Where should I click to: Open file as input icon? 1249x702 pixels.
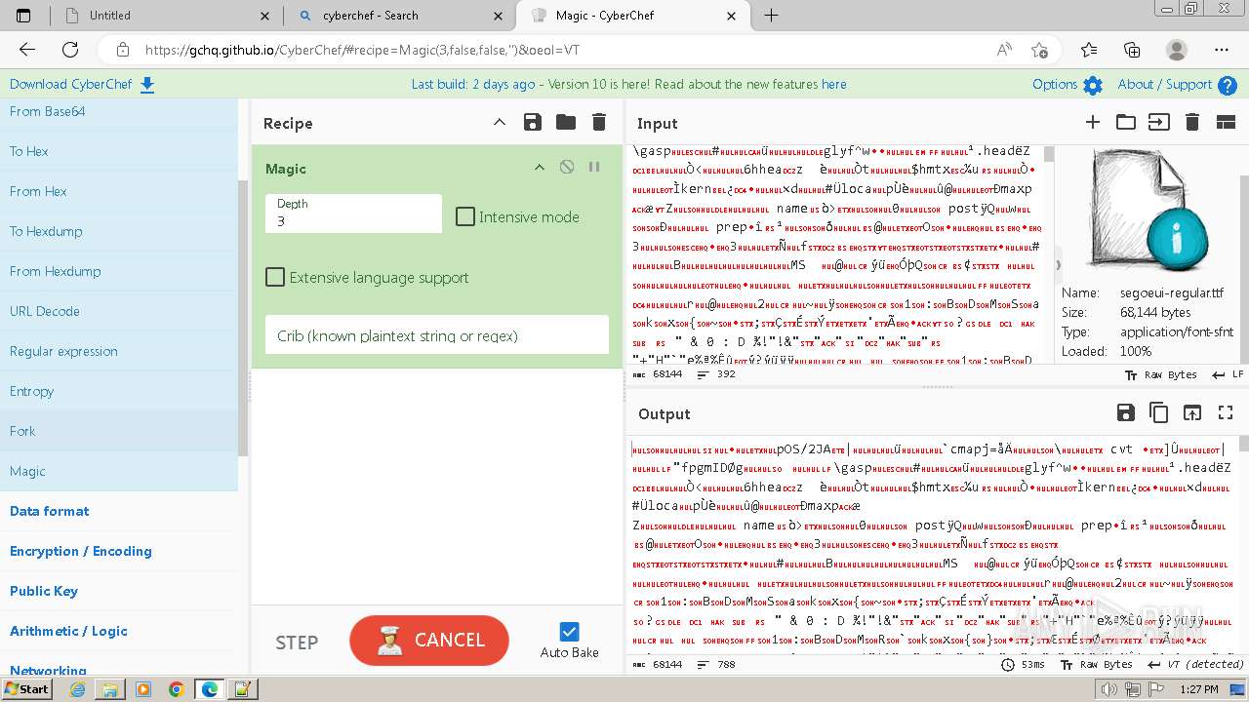1158,122
